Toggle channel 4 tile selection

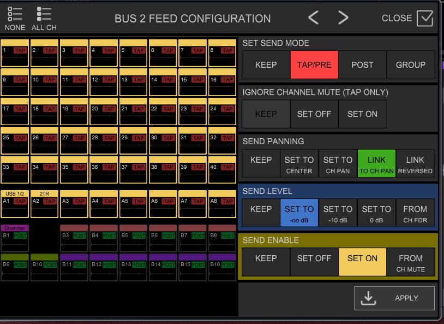click(x=104, y=53)
